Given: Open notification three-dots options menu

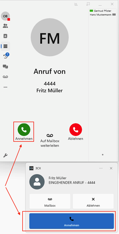Looking at the screenshot, I should coord(101,168).
